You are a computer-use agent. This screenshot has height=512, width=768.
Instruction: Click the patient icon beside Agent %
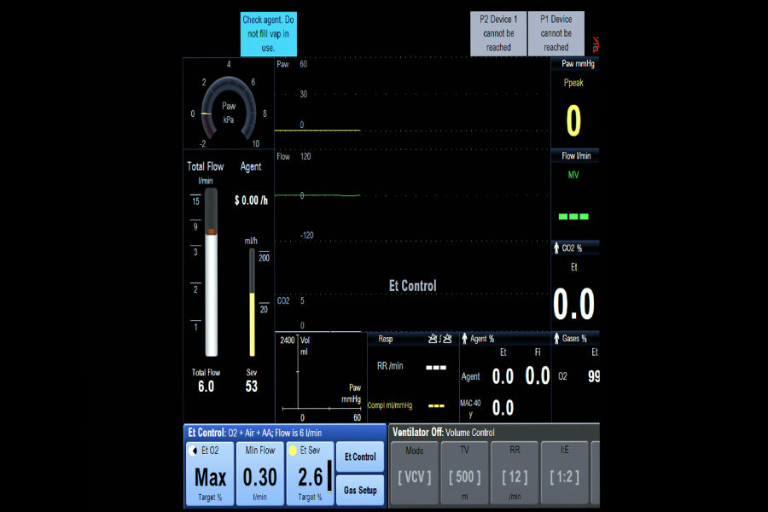(x=466, y=339)
